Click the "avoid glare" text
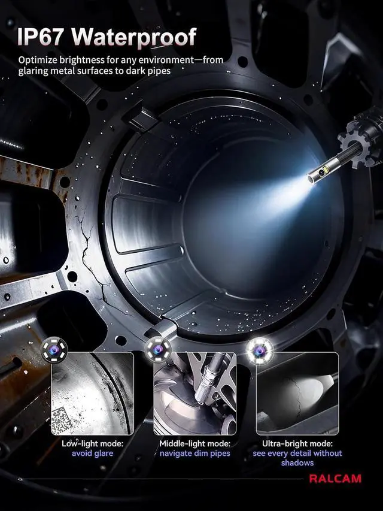 point(92,453)
